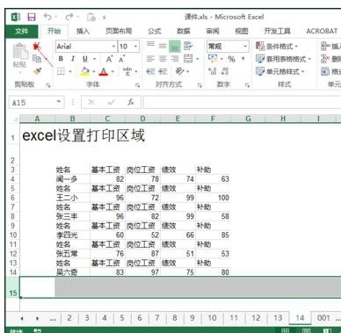Screen dimensions: 341x333
Task: Toggle Align Left
Action: pyautogui.click(x=150, y=59)
